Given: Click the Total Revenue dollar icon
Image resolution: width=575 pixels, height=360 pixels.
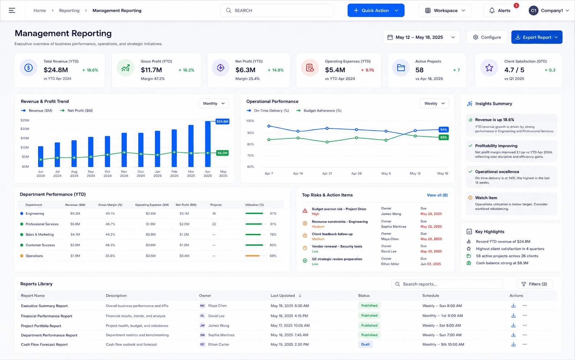Looking at the screenshot, I should [x=28, y=68].
